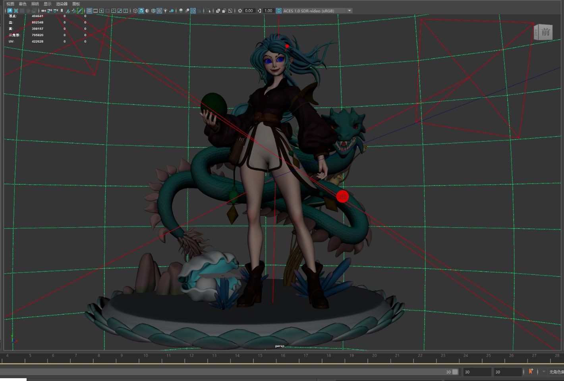The width and height of the screenshot is (564, 381).
Task: Click the persp camera label
Action: (x=279, y=346)
